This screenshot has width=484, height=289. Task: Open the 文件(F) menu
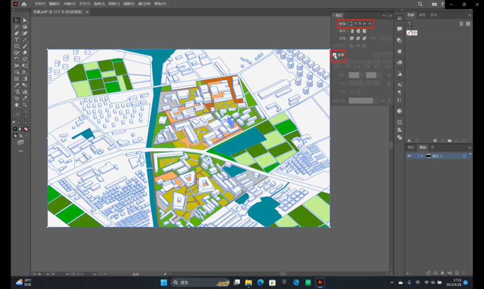(40, 4)
